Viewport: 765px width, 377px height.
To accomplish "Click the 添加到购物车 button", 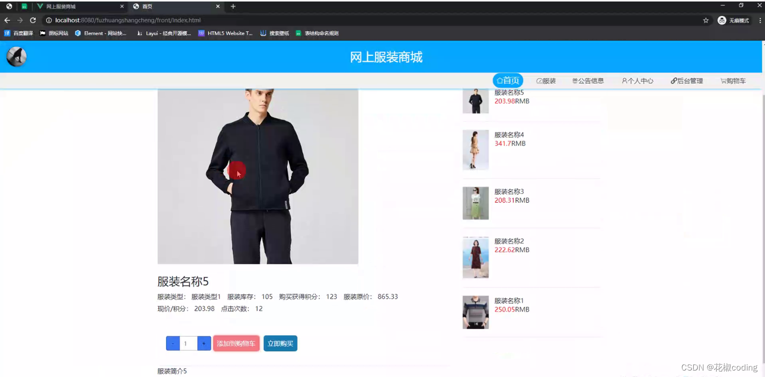I will pos(236,343).
